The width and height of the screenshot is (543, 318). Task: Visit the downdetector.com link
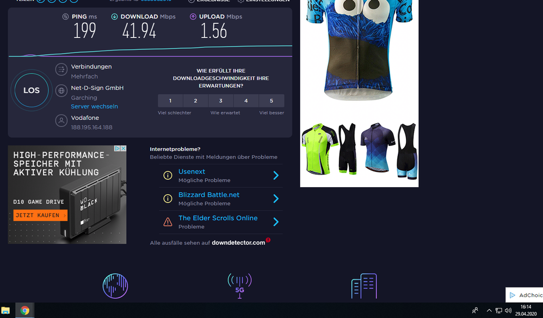point(238,243)
